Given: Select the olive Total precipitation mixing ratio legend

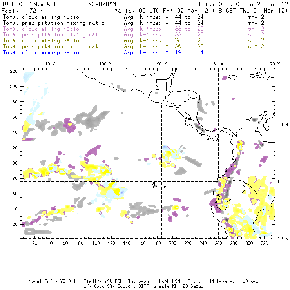Looking at the screenshot, I should pos(54,47).
